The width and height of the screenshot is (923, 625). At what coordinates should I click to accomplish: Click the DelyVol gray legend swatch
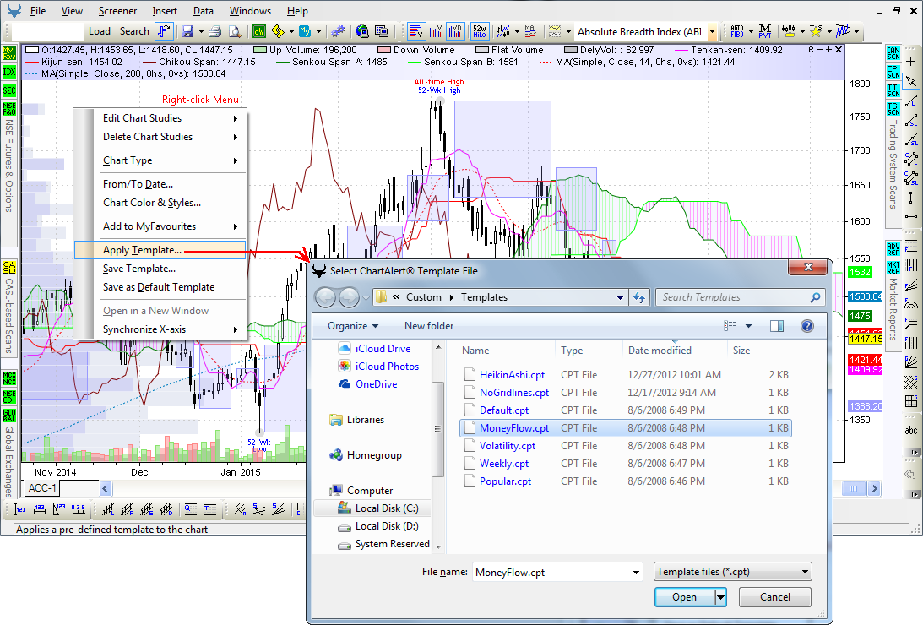pyautogui.click(x=570, y=50)
